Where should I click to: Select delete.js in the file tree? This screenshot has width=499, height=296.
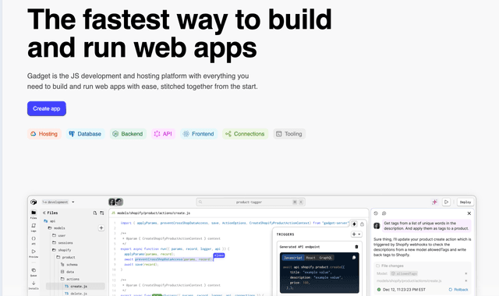(x=76, y=294)
